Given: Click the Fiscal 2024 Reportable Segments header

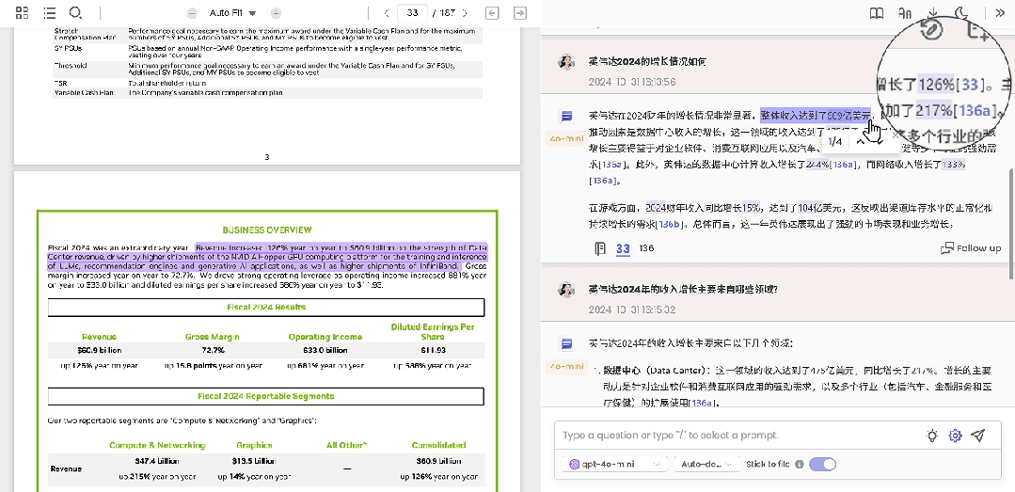Looking at the screenshot, I should [266, 396].
